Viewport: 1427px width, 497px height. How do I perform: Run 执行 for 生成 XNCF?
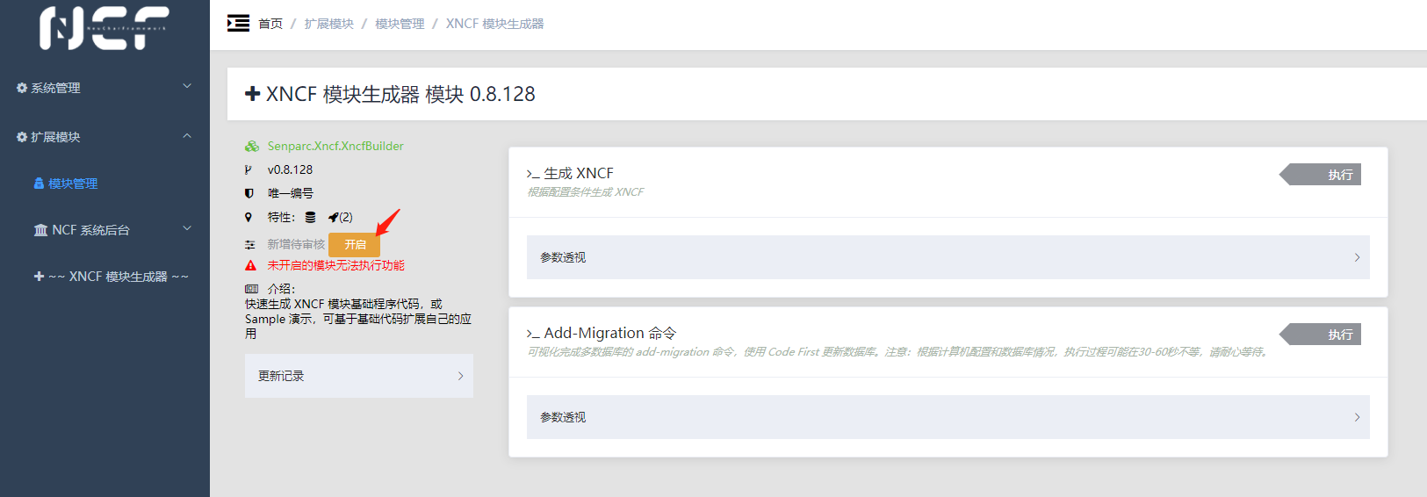click(1321, 175)
